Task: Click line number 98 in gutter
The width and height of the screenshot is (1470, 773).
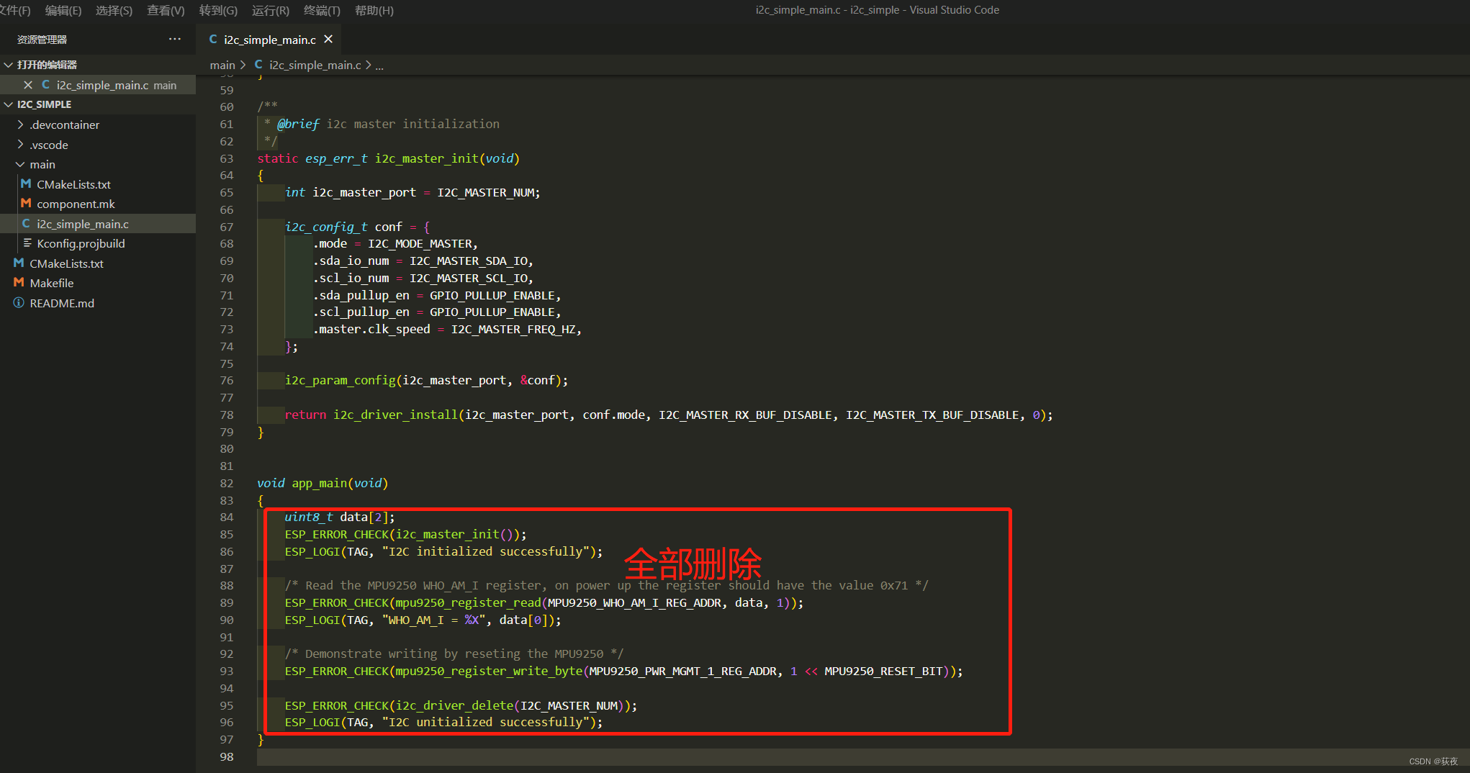Action: (x=227, y=756)
